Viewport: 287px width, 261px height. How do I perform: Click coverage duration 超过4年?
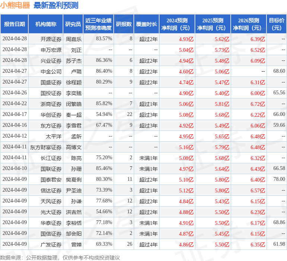(148, 245)
